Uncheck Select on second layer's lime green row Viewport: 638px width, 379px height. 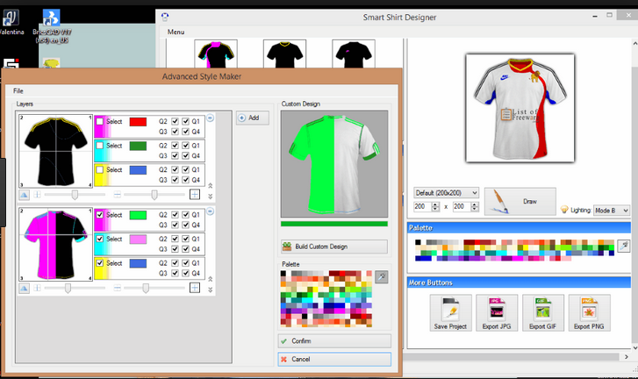[x=100, y=215]
